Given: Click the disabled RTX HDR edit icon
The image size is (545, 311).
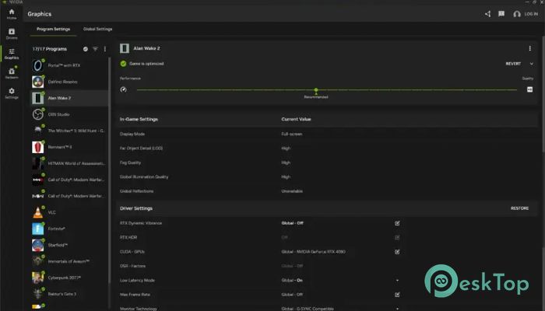Looking at the screenshot, I should tap(397, 237).
